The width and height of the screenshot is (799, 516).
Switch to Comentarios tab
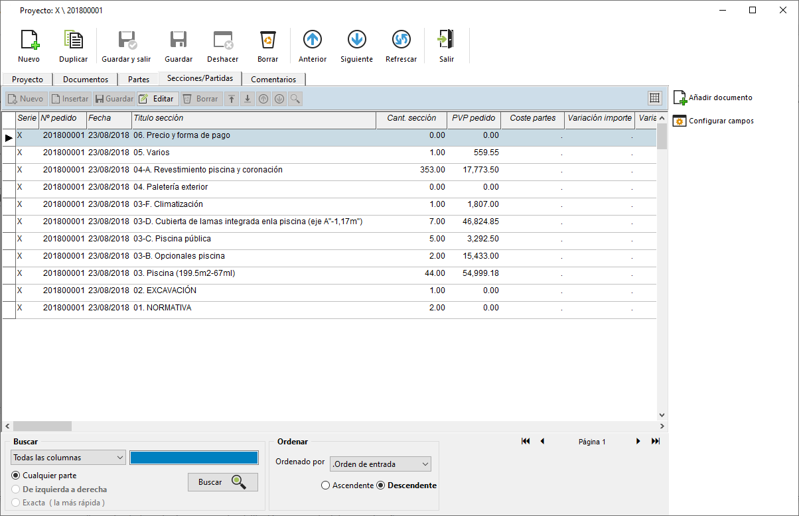(273, 79)
